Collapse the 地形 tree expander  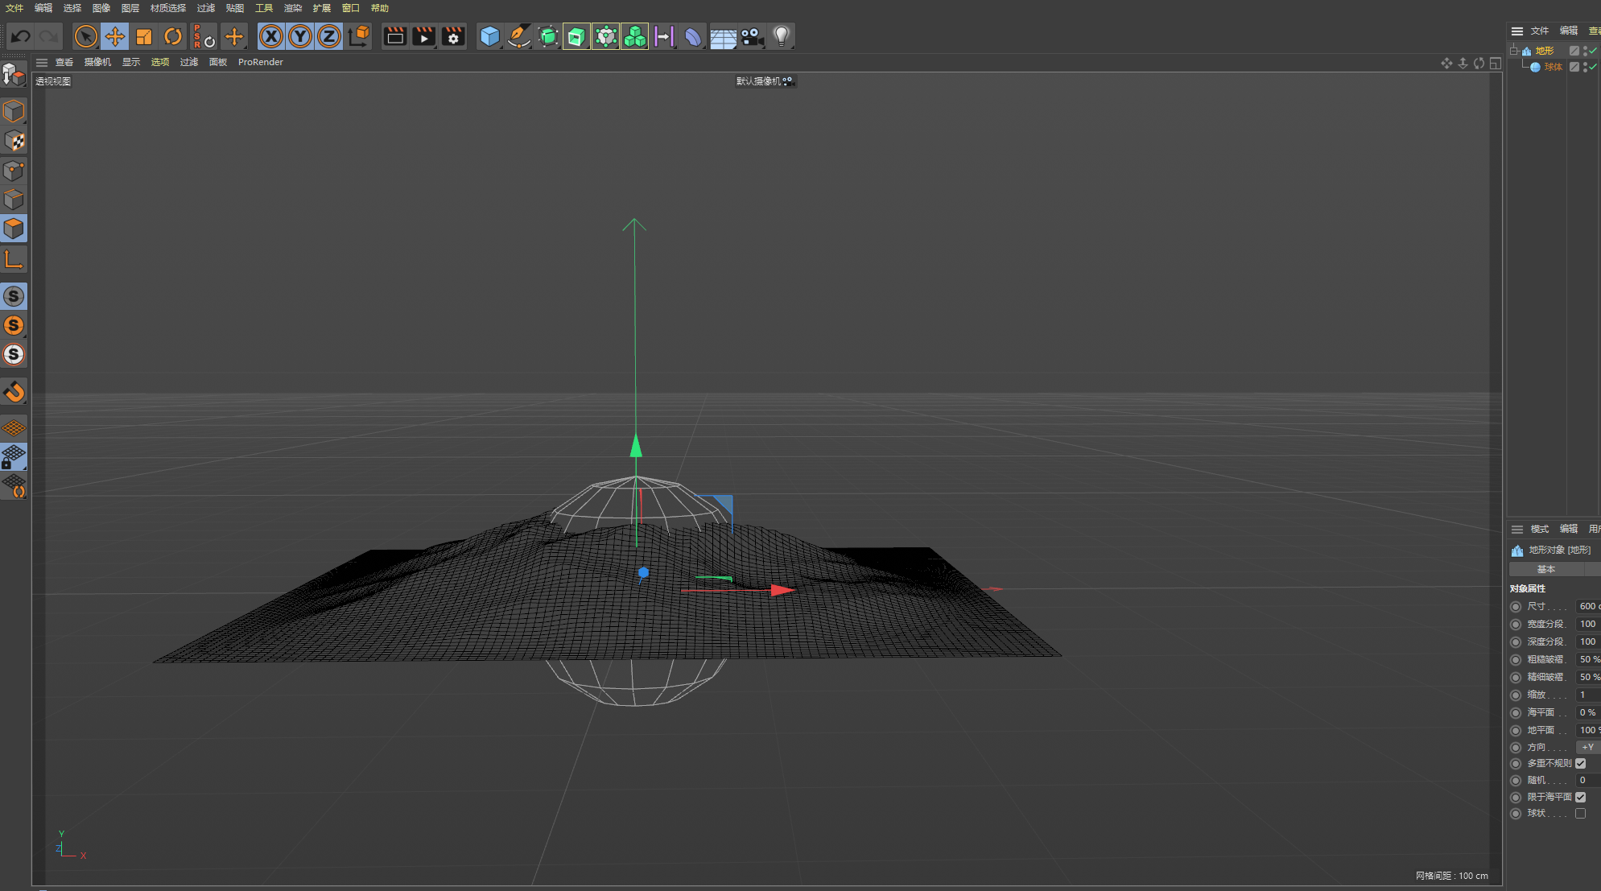(1513, 51)
